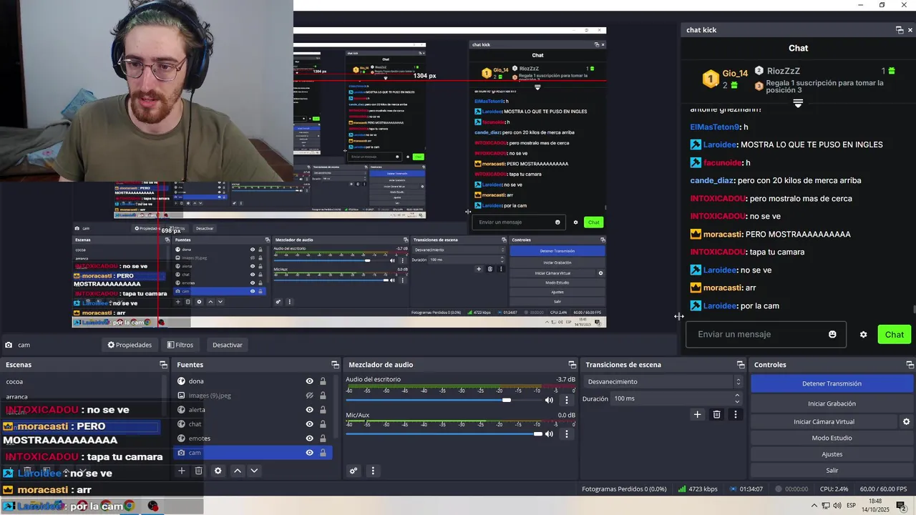Click the Desactivar button
The width and height of the screenshot is (916, 515).
click(228, 345)
